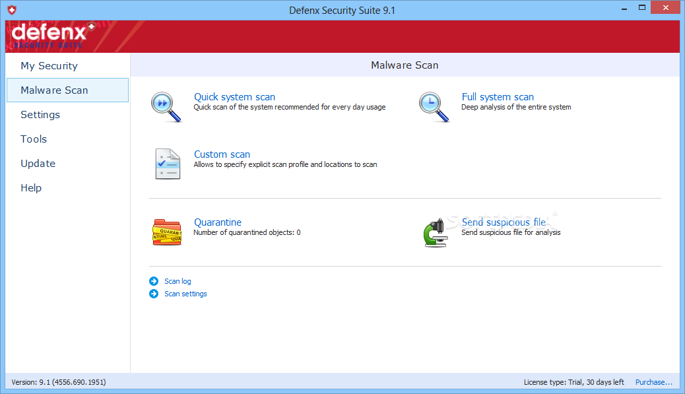Open the Quarantine folder icon
This screenshot has width=685, height=394.
pyautogui.click(x=167, y=232)
